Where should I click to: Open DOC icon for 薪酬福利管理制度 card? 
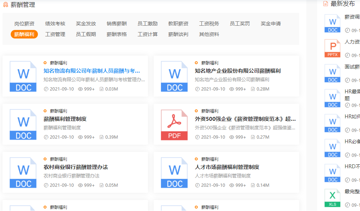pyautogui.click(x=23, y=124)
